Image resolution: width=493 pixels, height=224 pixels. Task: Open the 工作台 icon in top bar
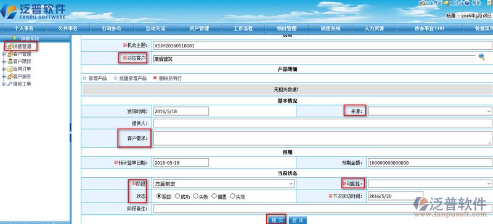pos(446,3)
